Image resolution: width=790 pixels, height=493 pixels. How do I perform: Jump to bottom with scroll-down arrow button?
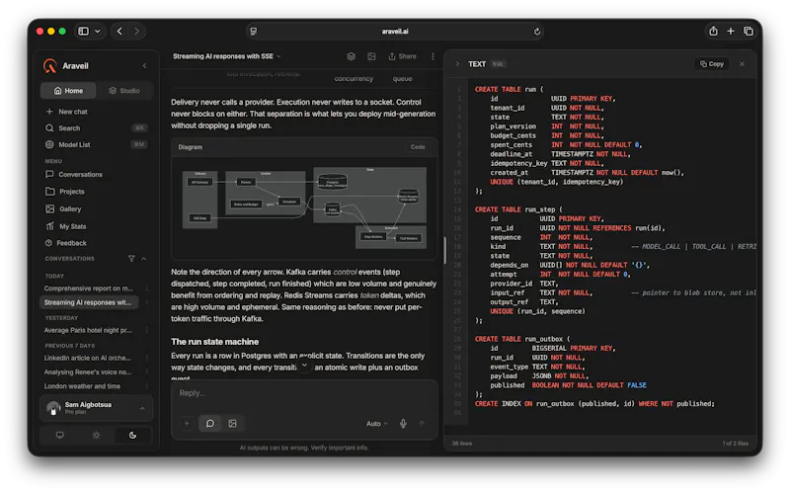304,365
